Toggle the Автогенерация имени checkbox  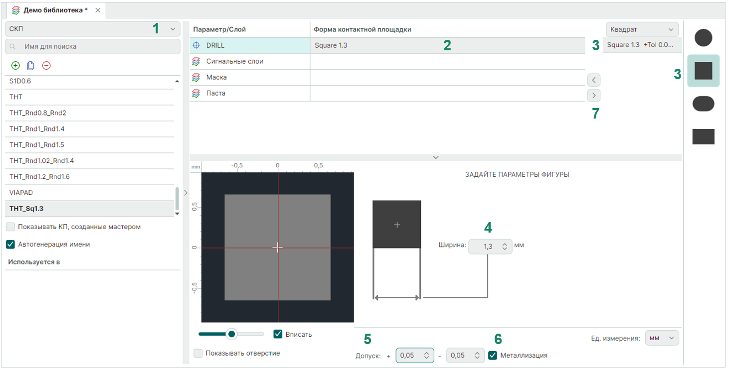pos(10,245)
